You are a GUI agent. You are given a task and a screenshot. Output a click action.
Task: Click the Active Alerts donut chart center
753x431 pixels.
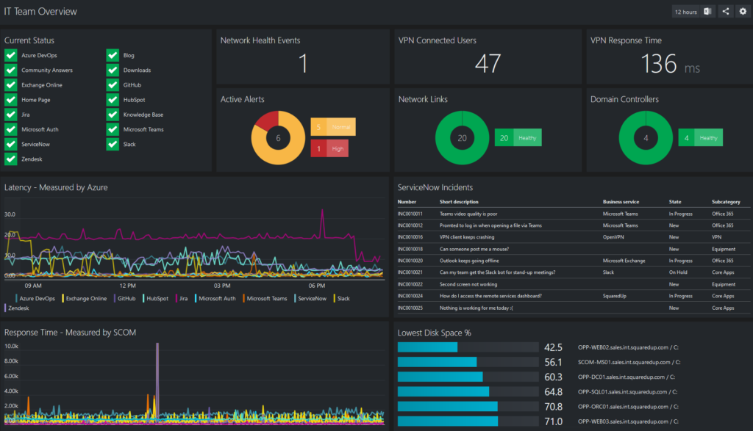(x=278, y=138)
